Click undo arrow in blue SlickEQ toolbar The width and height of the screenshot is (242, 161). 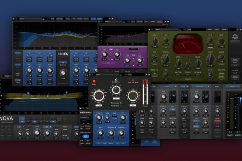point(13,19)
